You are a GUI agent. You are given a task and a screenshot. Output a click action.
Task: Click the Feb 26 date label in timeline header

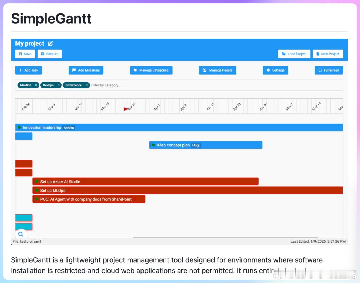tap(26, 107)
